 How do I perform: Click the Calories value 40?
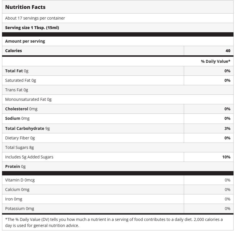tap(228, 51)
